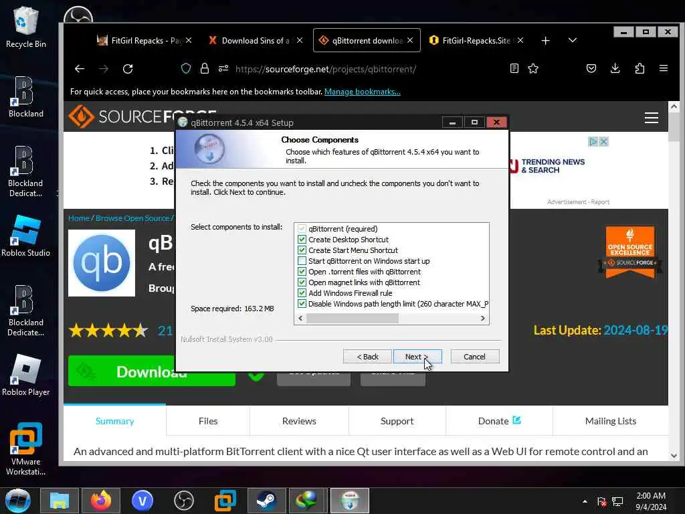Screen dimensions: 685x514
Task: Click page vertical scrollbar down arrow
Action: point(674,455)
